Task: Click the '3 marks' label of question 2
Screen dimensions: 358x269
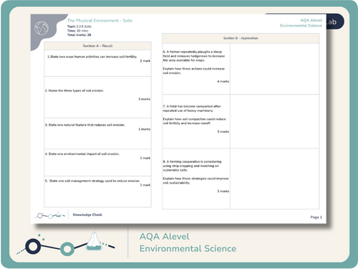Action: pos(145,99)
